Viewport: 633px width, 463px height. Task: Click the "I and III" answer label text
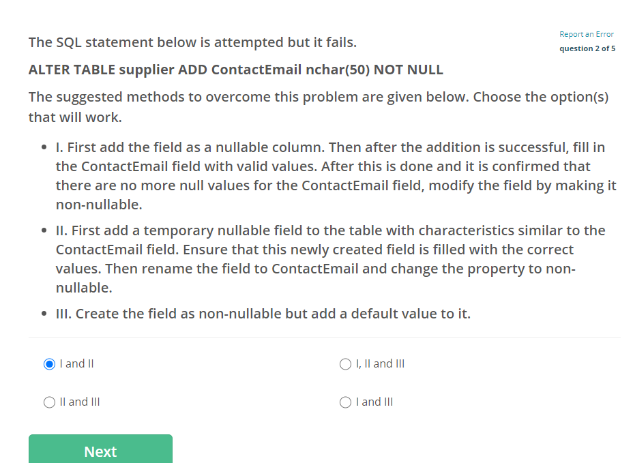point(374,402)
